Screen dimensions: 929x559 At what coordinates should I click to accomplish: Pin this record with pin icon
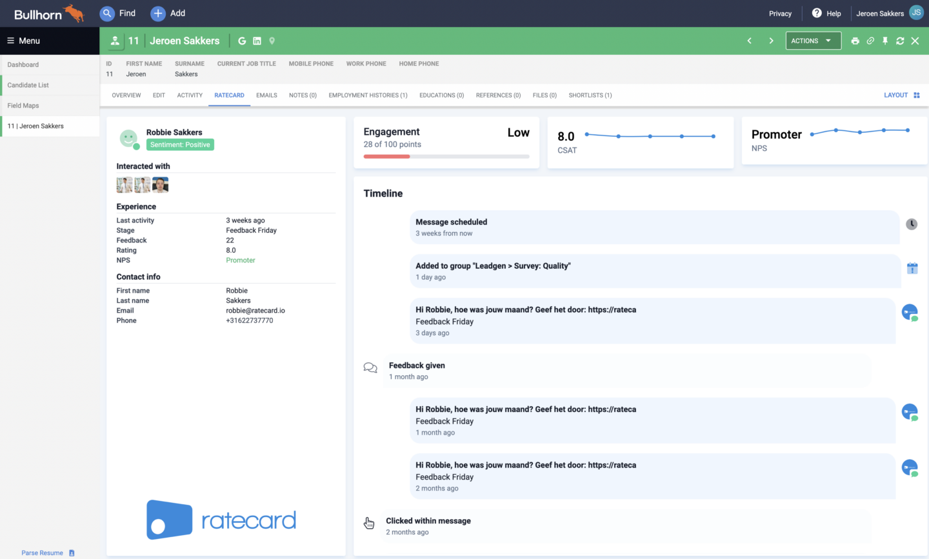point(885,41)
